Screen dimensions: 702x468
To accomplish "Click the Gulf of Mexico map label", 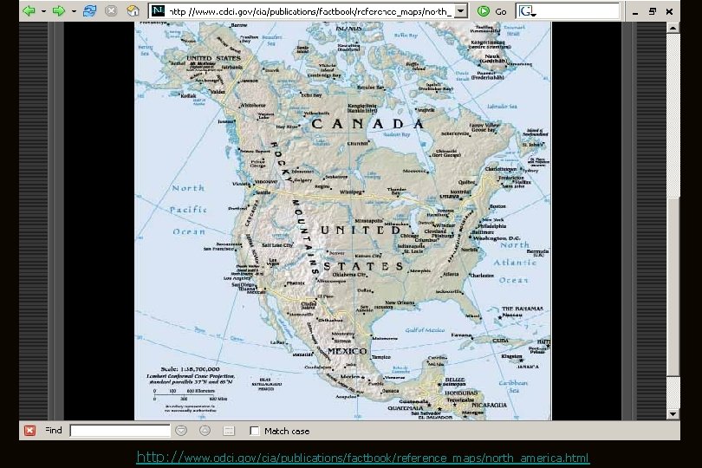I will click(x=425, y=330).
